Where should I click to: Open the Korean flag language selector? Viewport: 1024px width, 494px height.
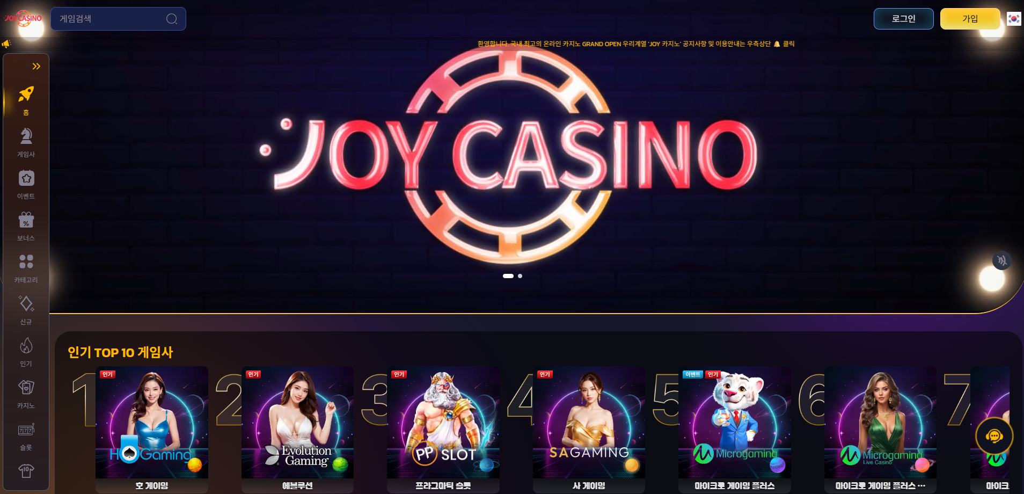[1013, 19]
